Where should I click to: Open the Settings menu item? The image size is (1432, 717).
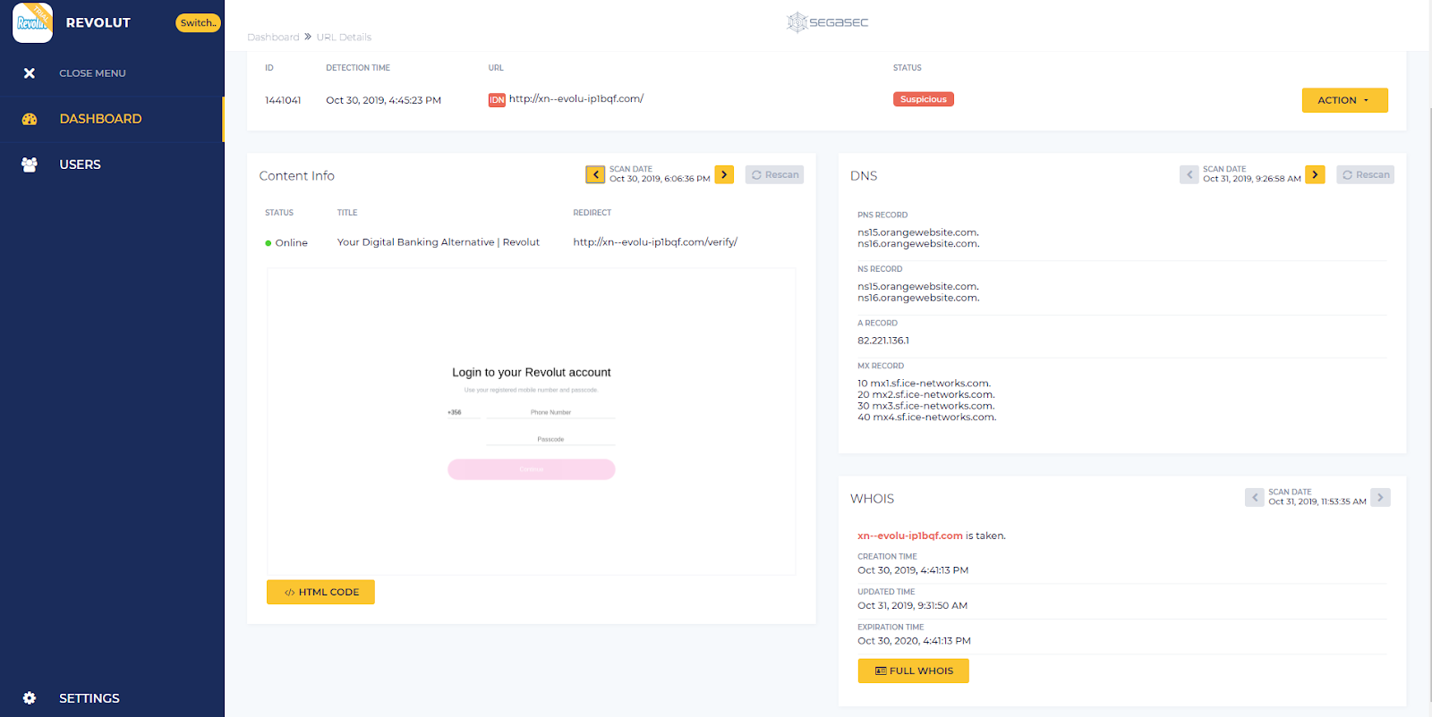(x=89, y=698)
